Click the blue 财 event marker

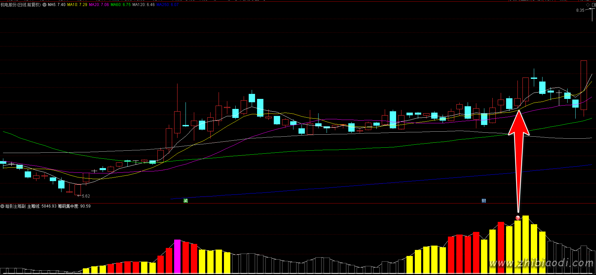484,200
